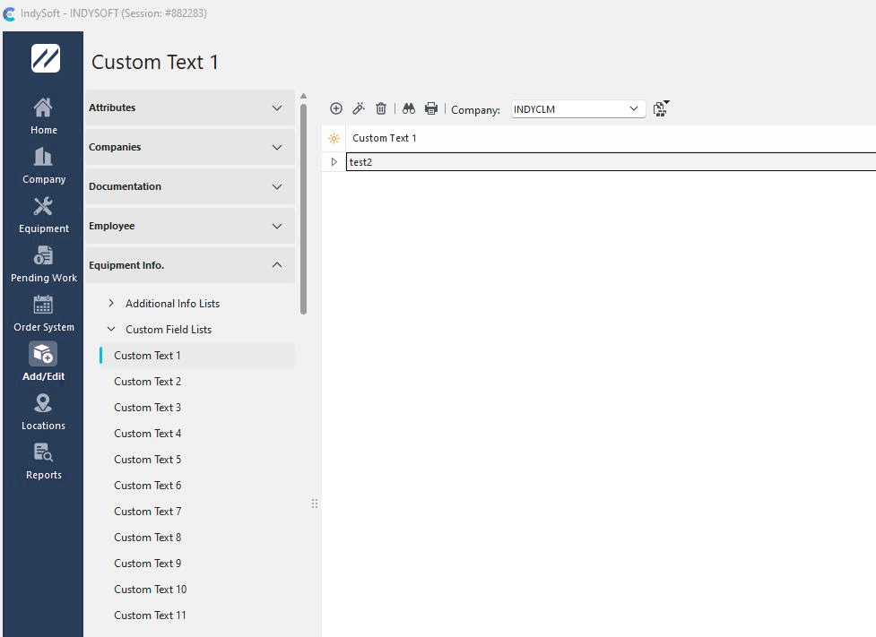Open the Order System sidebar section
Image resolution: width=876 pixels, height=637 pixels.
click(44, 313)
